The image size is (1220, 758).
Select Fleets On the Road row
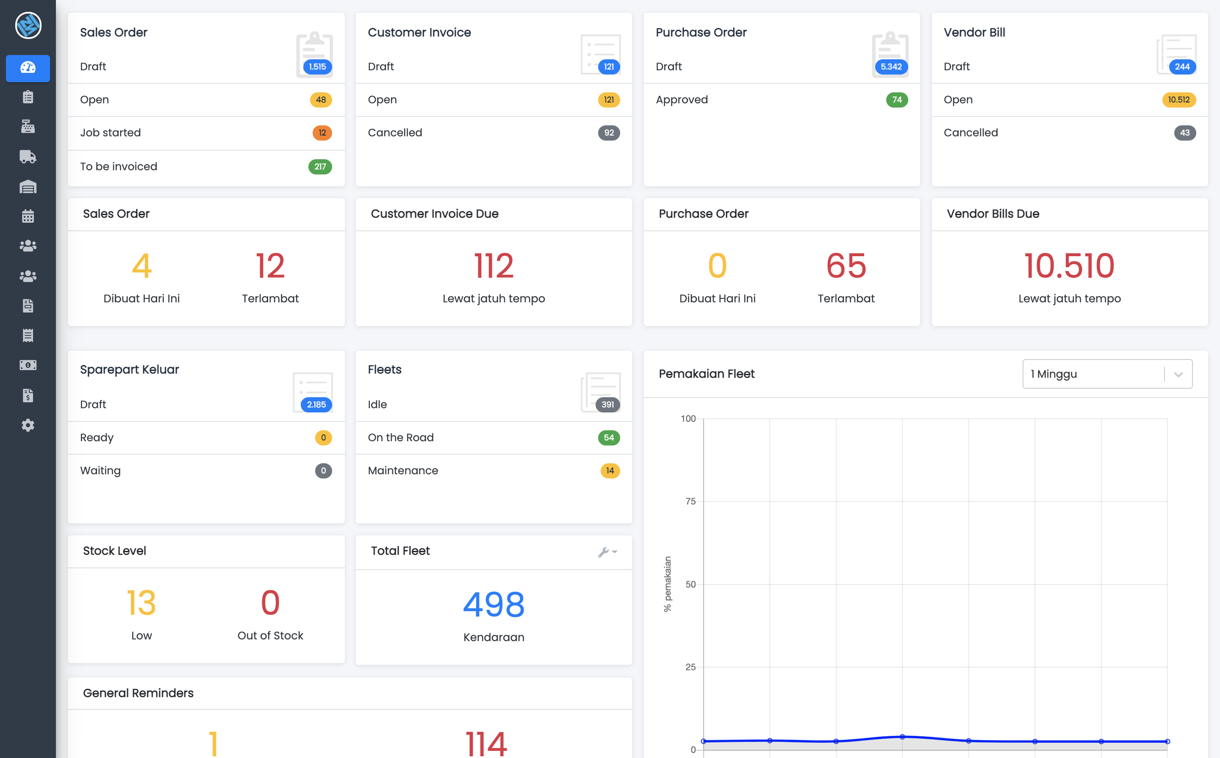(x=494, y=438)
